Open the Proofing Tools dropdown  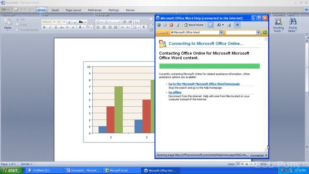point(279,25)
